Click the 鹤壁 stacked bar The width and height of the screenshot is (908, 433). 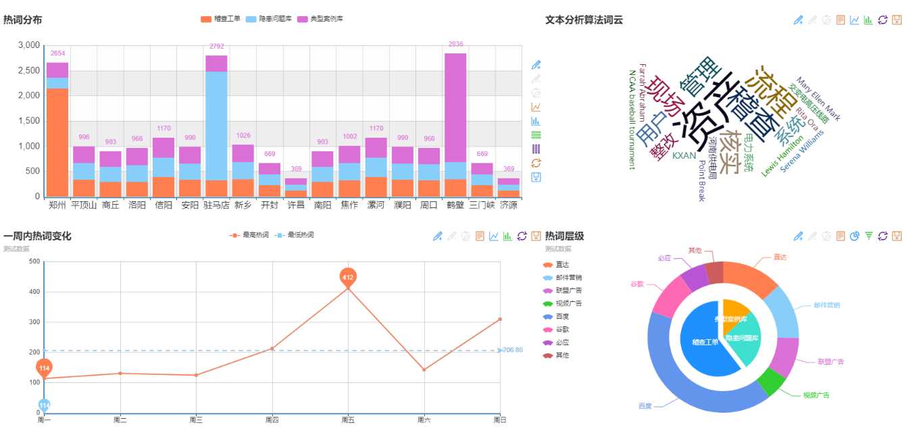[455, 125]
